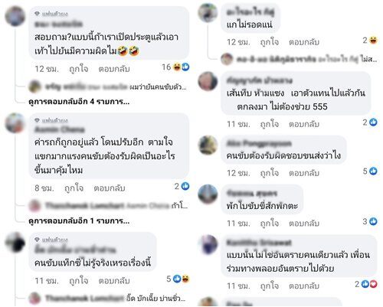The image size is (383, 307).
Task: Click the like icon beside count 2 on the เส้นทึบ ห้ามแซง comment
Action: point(373,122)
